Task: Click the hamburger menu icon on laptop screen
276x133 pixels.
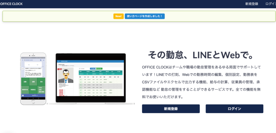Action: point(58,61)
